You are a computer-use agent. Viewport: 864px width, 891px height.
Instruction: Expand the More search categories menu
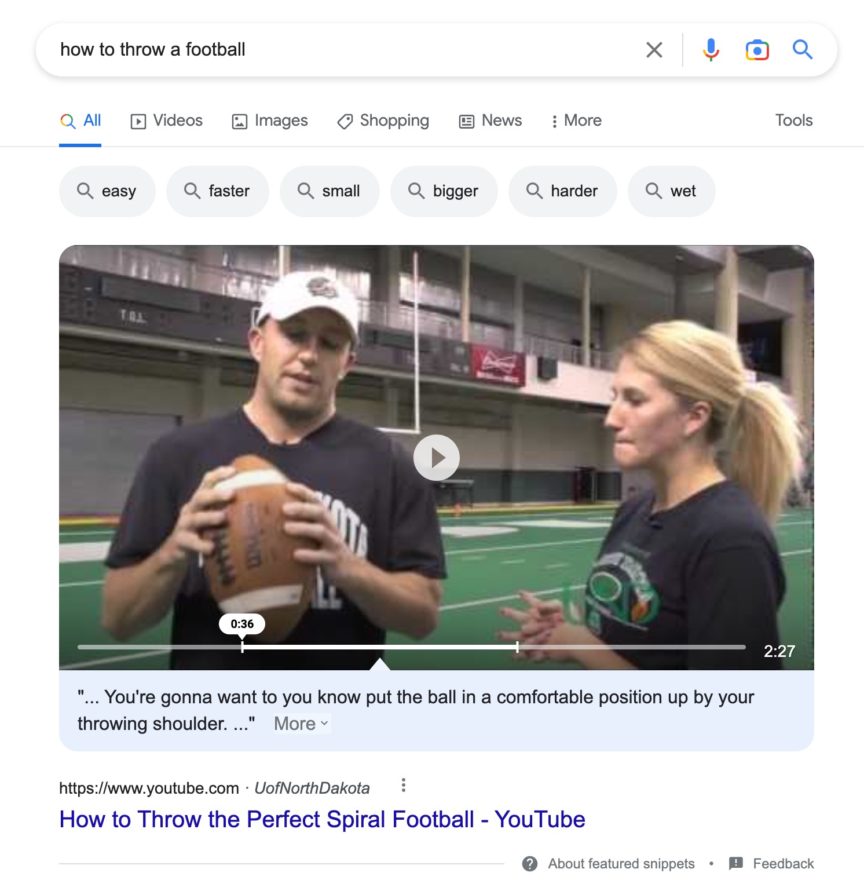(576, 121)
